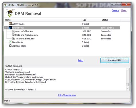Click 'This book is not encrypted.' line

(x=18, y=72)
